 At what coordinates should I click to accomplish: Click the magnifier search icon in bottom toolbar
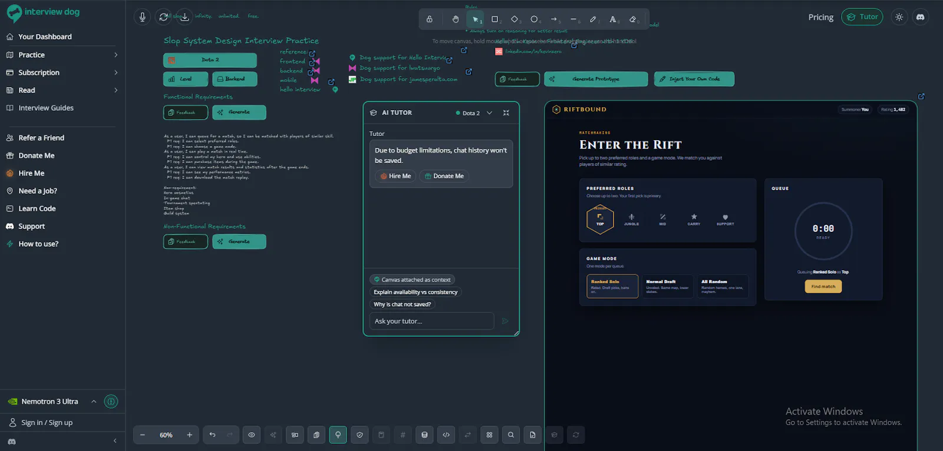pos(511,435)
